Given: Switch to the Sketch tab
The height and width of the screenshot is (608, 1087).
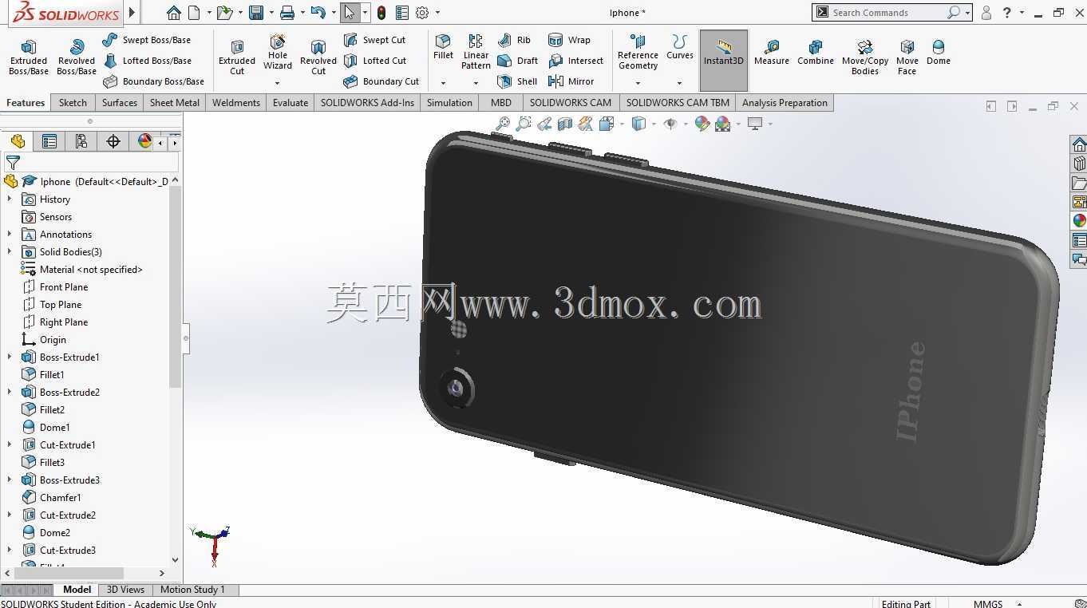Looking at the screenshot, I should (73, 102).
